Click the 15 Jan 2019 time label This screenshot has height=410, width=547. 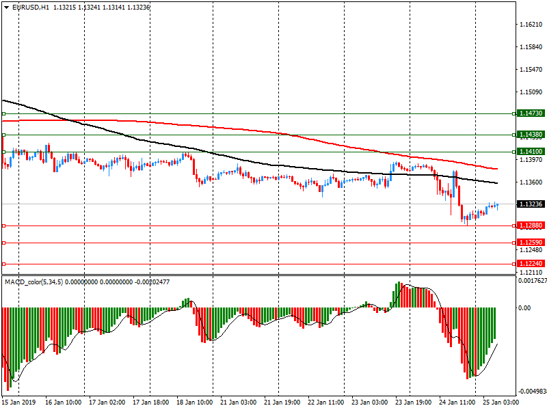coord(18,402)
